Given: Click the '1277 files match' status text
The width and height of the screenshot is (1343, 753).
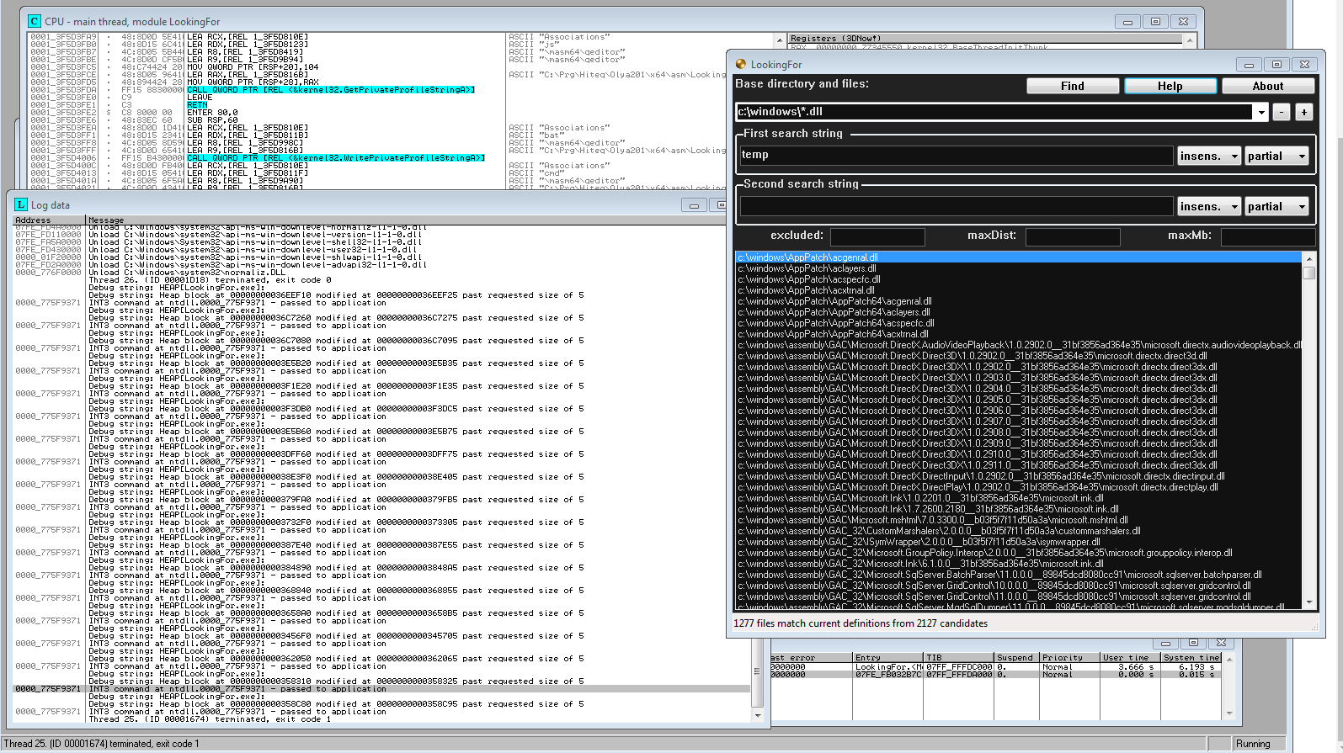Looking at the screenshot, I should [x=861, y=623].
